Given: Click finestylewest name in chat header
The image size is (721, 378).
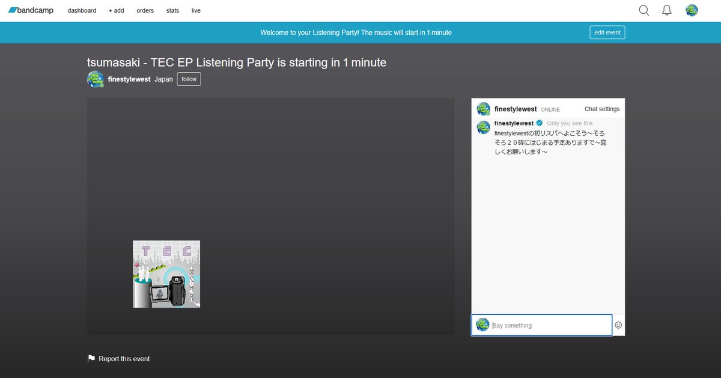Looking at the screenshot, I should [516, 109].
